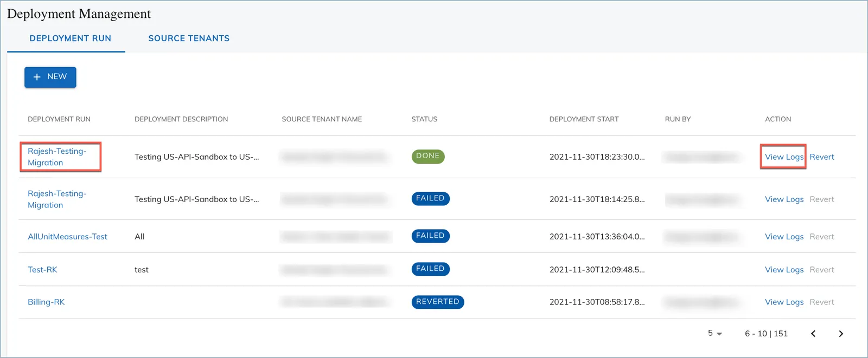
Task: Switch to the Source Tenants tab
Action: [x=189, y=38]
